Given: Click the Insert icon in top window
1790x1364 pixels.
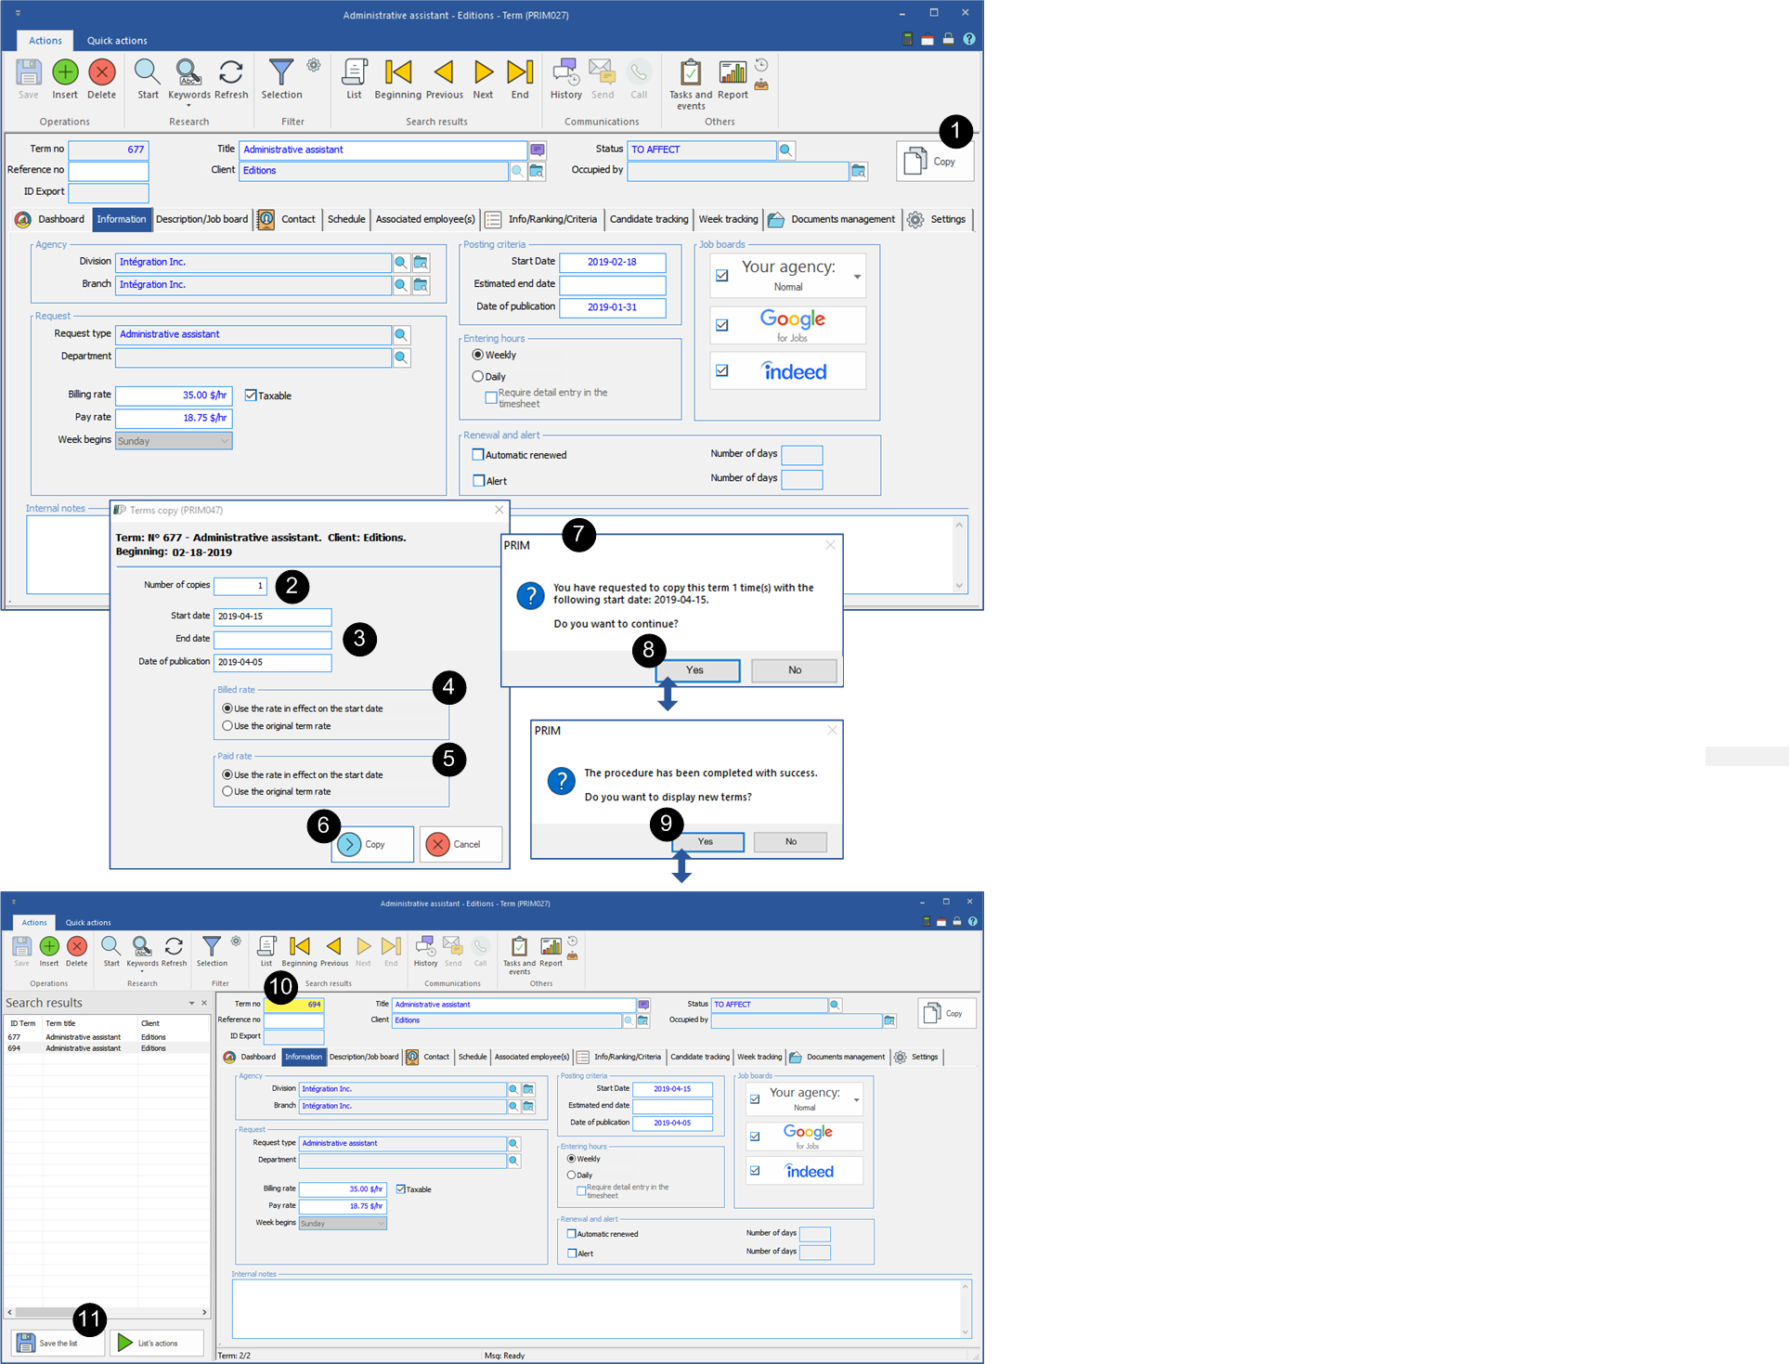Looking at the screenshot, I should [65, 72].
